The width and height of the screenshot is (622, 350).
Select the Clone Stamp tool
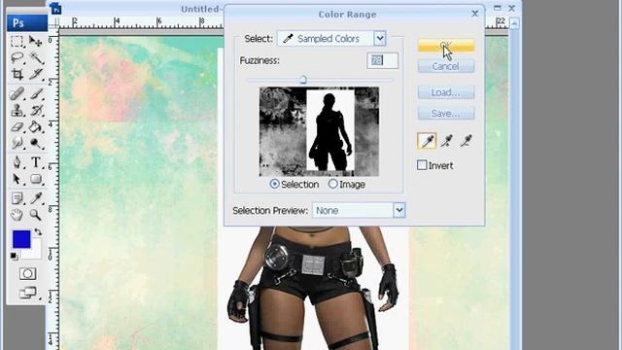[17, 110]
